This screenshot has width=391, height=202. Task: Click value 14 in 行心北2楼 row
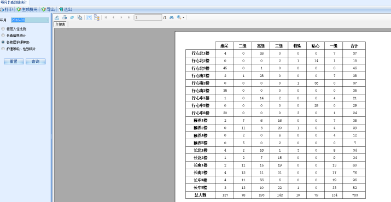coord(316,61)
